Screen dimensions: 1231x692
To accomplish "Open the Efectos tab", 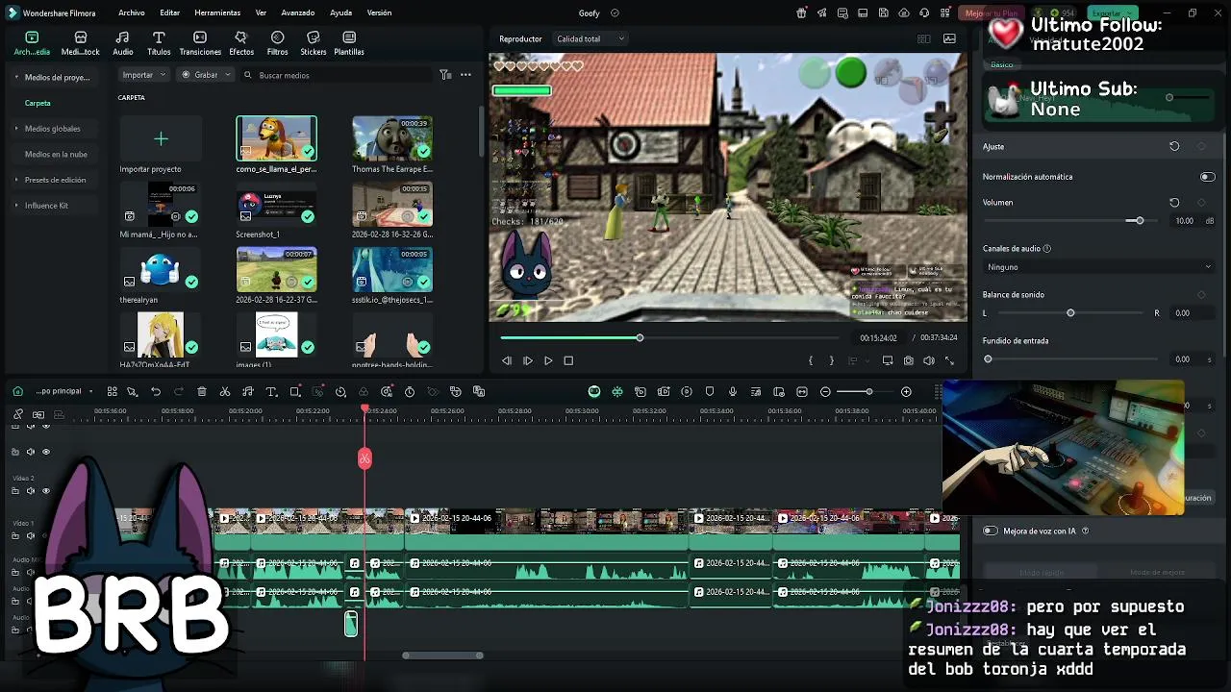I will tap(241, 43).
